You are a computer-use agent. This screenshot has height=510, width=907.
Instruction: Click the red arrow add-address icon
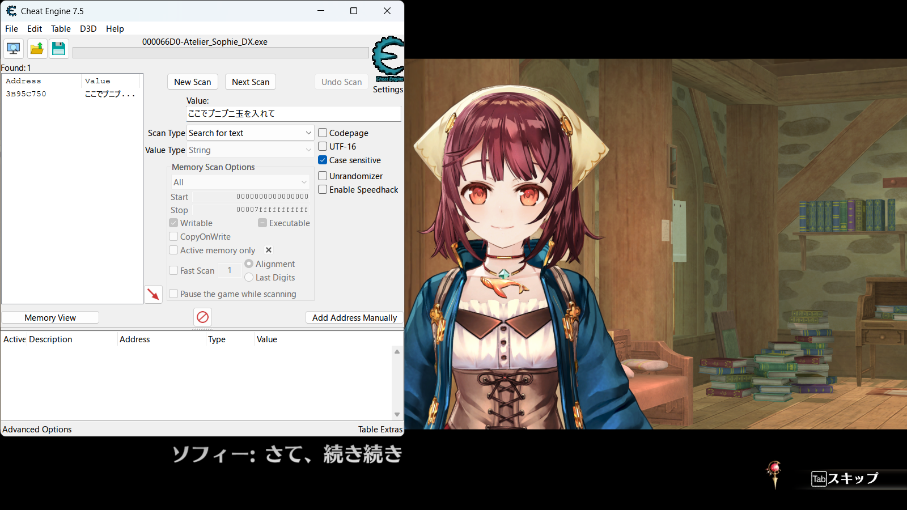(153, 294)
